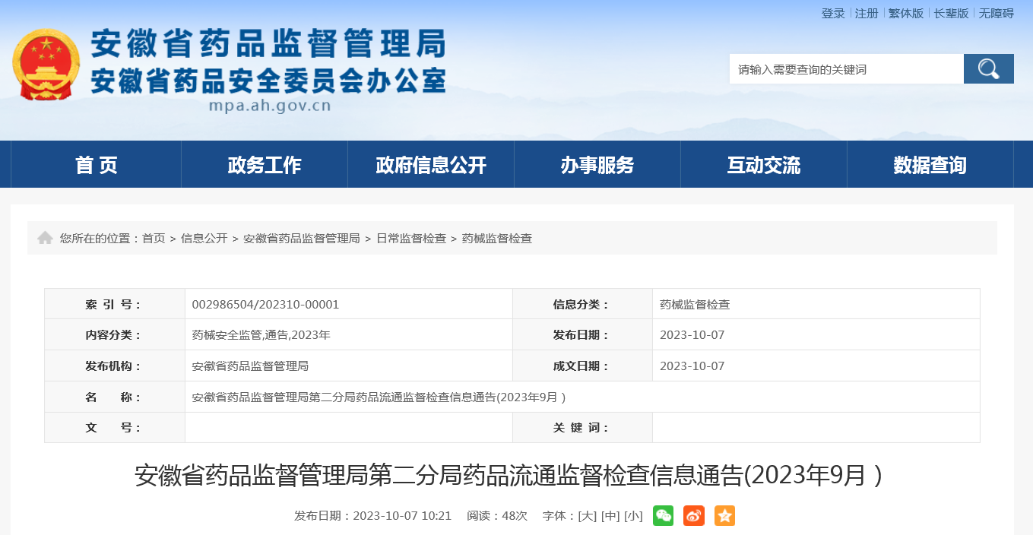Open the 办事服务 navigation tab
The width and height of the screenshot is (1033, 535).
597,164
